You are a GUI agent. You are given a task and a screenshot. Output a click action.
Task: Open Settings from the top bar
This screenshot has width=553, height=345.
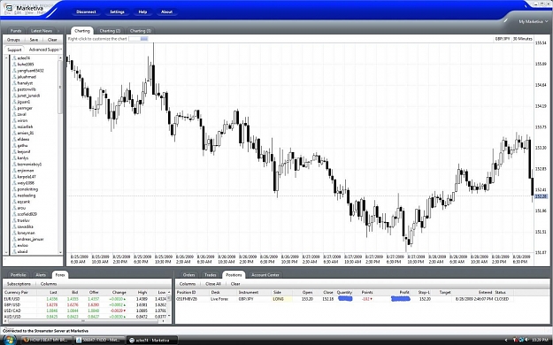(x=117, y=12)
